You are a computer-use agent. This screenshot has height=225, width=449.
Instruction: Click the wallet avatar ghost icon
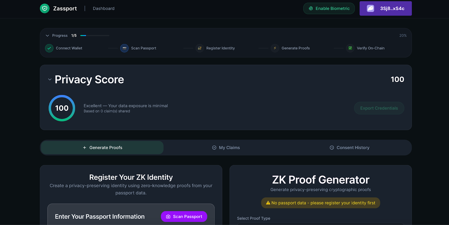pos(370,8)
